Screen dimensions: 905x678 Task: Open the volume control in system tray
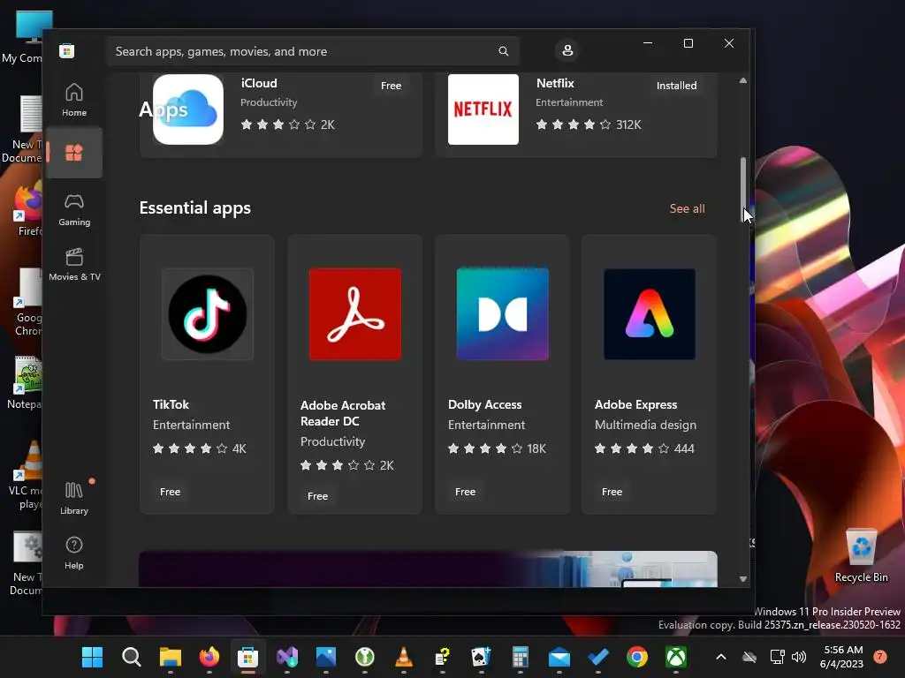[799, 657]
